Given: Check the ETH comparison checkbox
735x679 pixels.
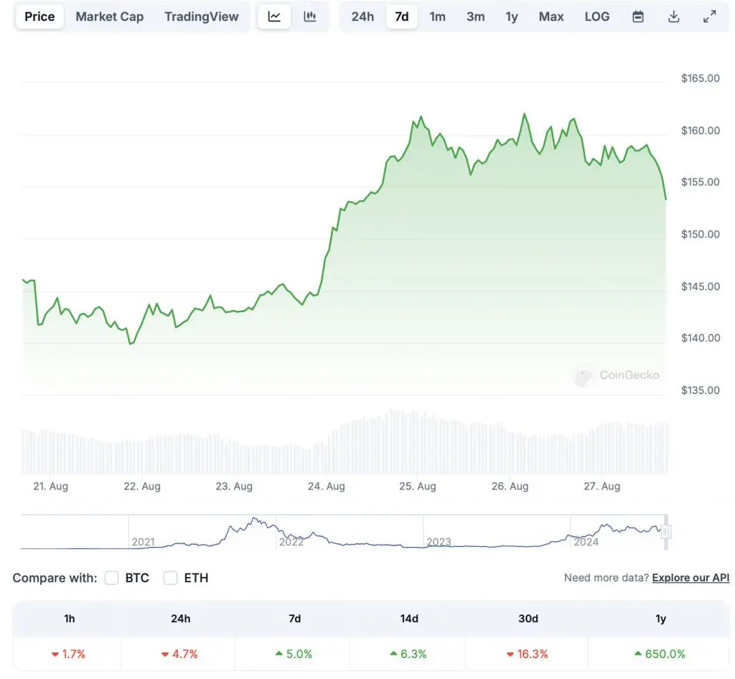Looking at the screenshot, I should [170, 578].
